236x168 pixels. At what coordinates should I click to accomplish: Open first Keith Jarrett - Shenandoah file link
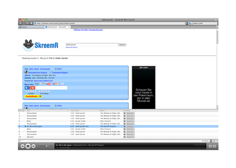point(40,69)
